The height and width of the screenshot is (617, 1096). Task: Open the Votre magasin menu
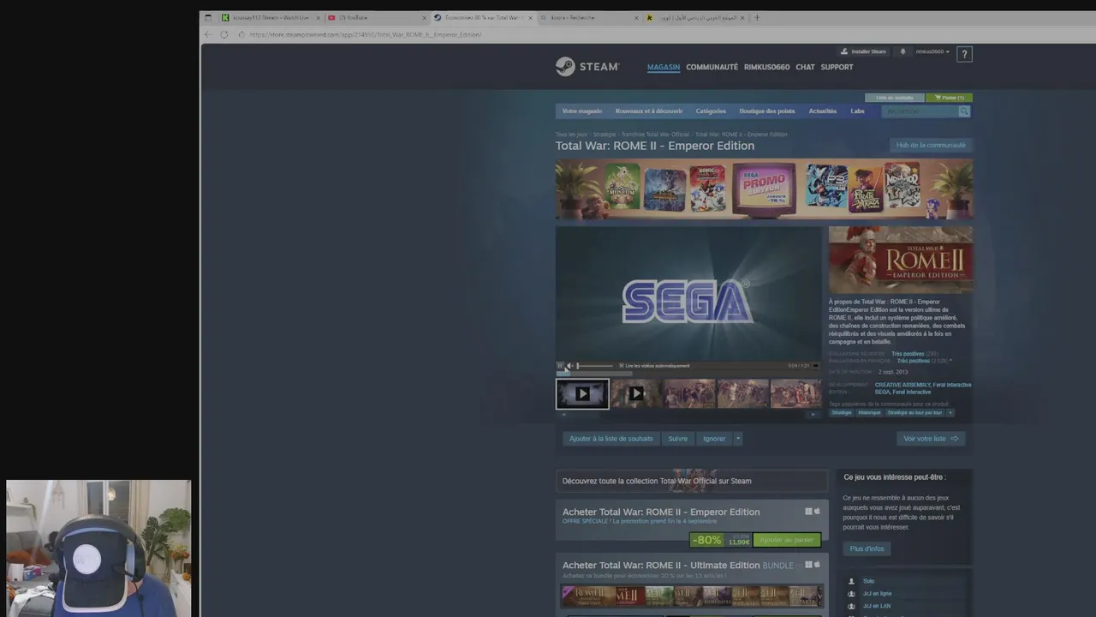point(582,111)
